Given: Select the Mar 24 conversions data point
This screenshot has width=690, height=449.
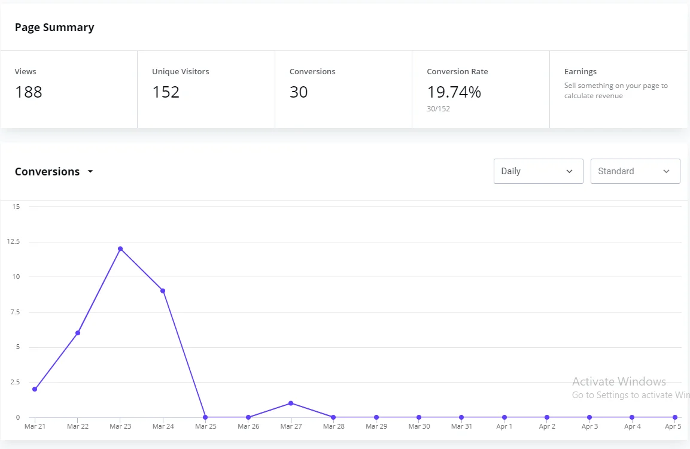Looking at the screenshot, I should [163, 291].
